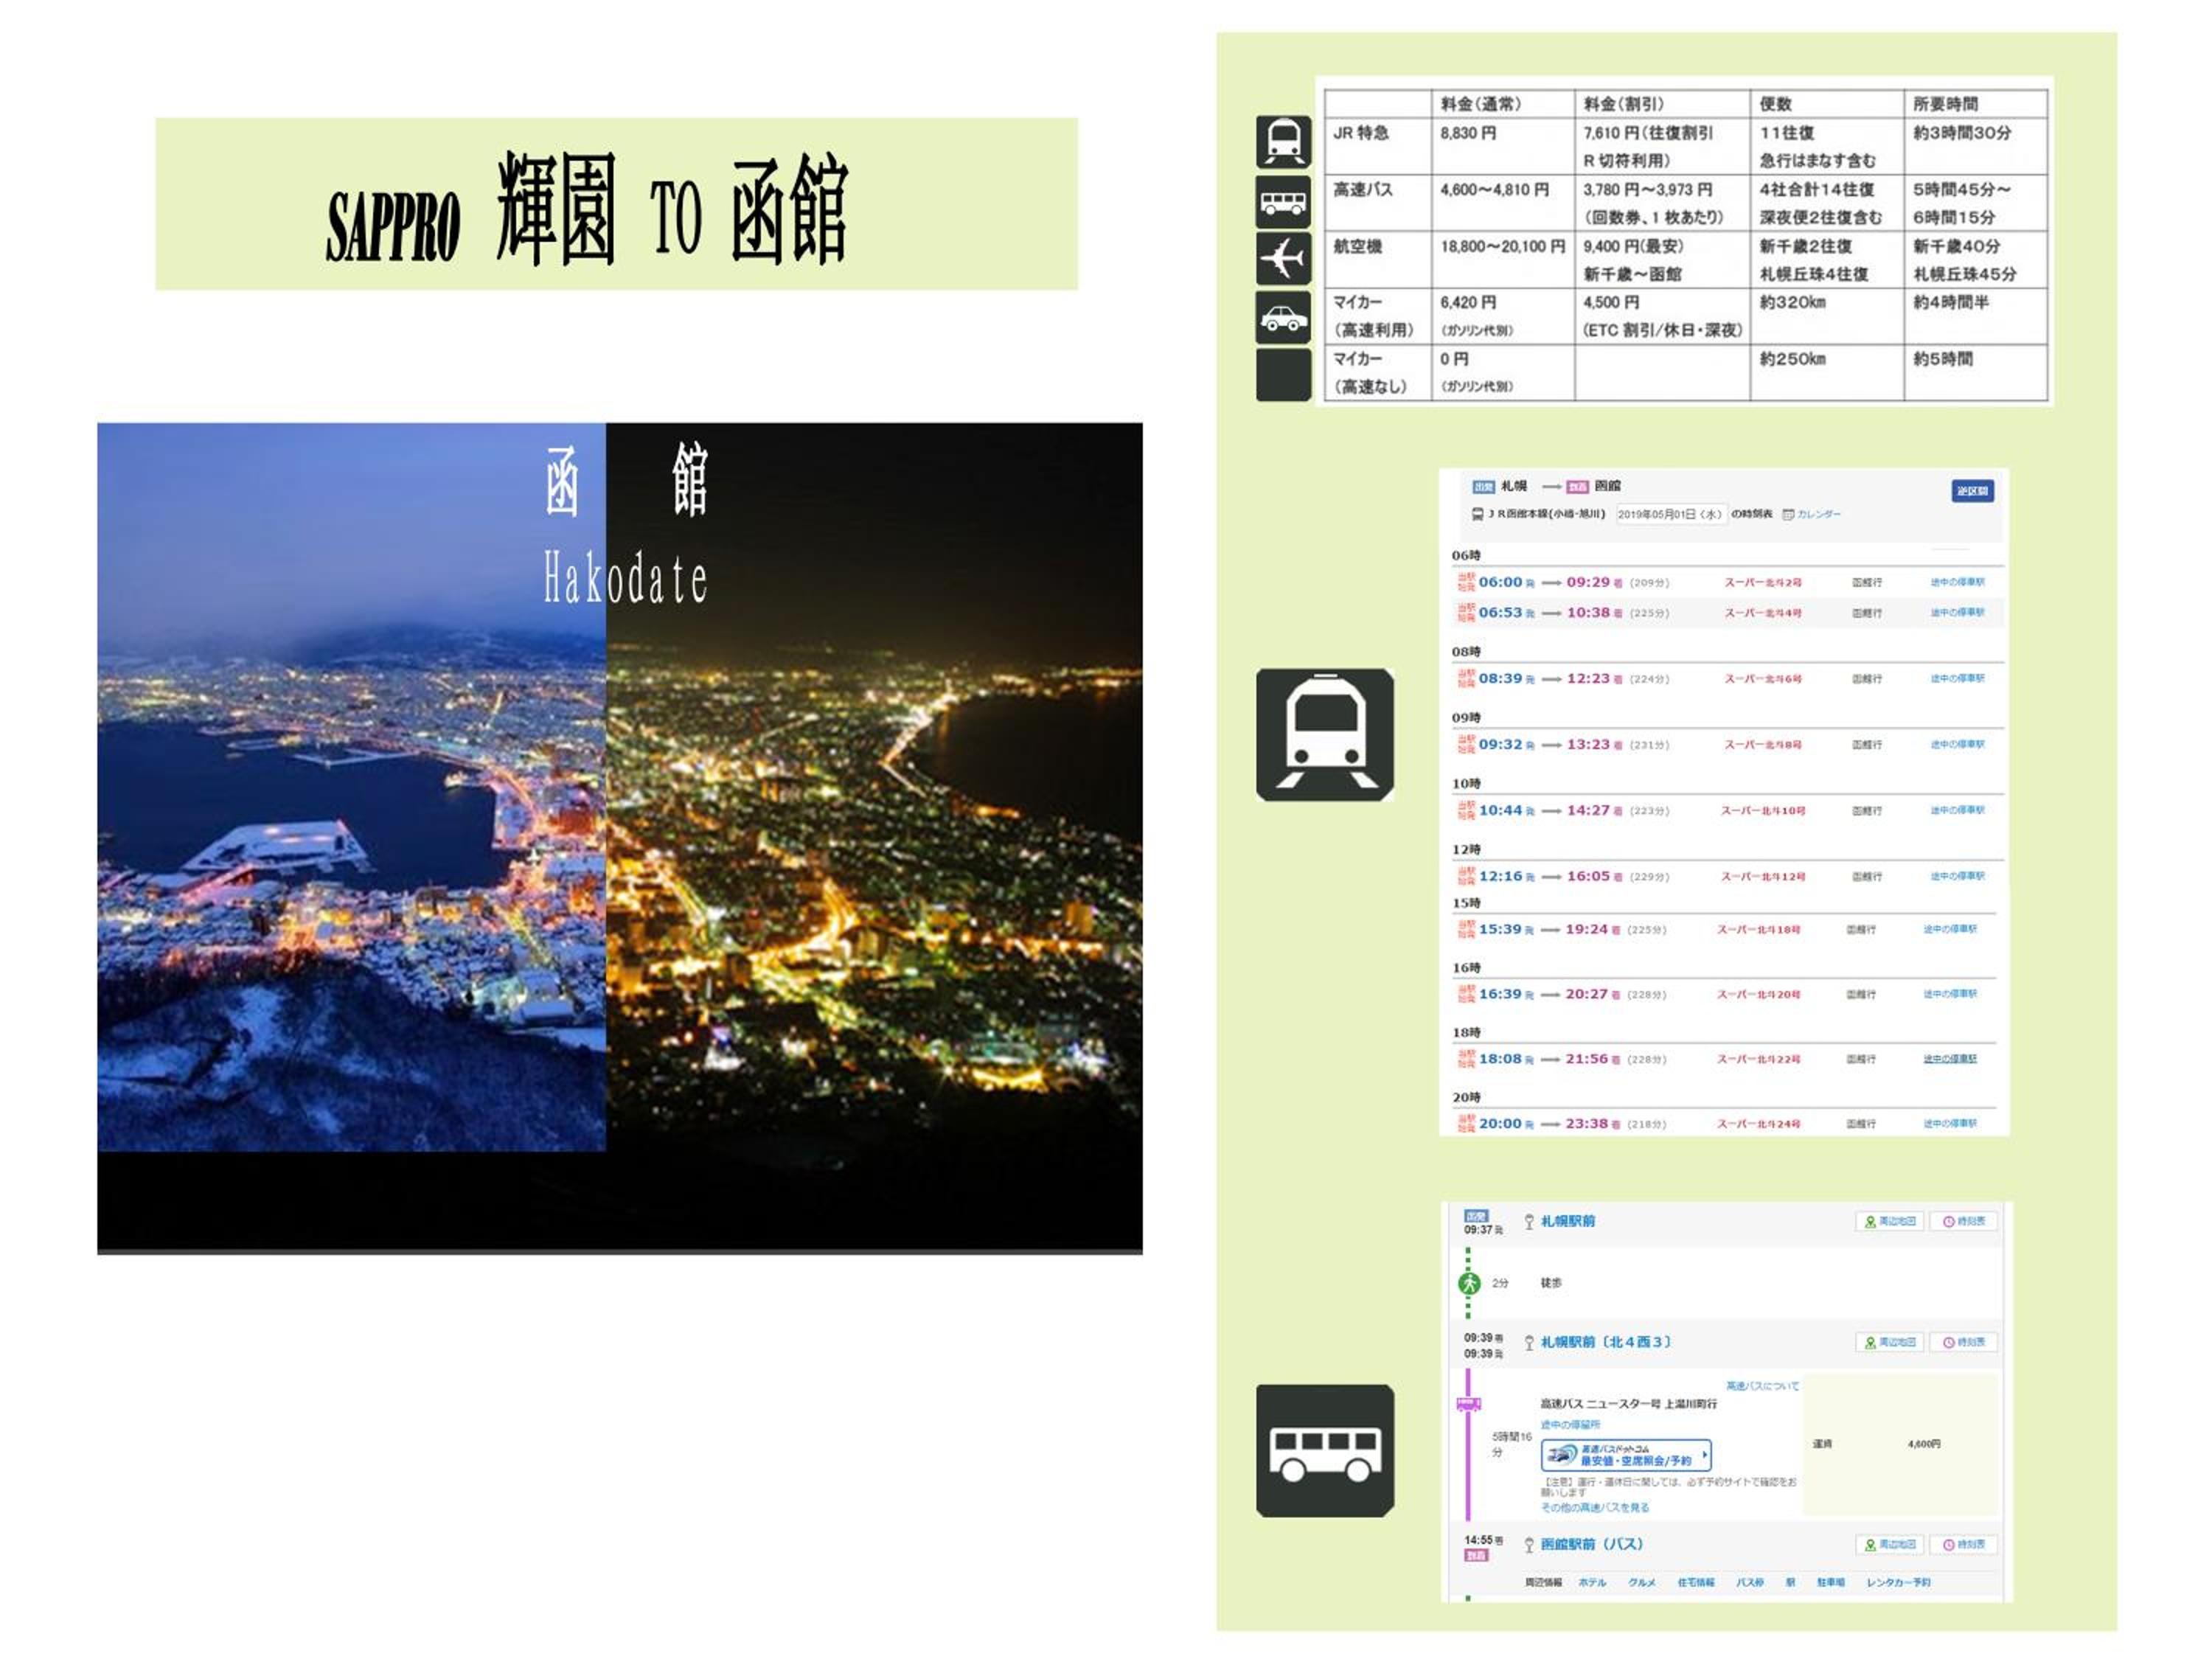Click the large train icon beside timetable
The height and width of the screenshot is (1659, 2212).
click(1324, 734)
